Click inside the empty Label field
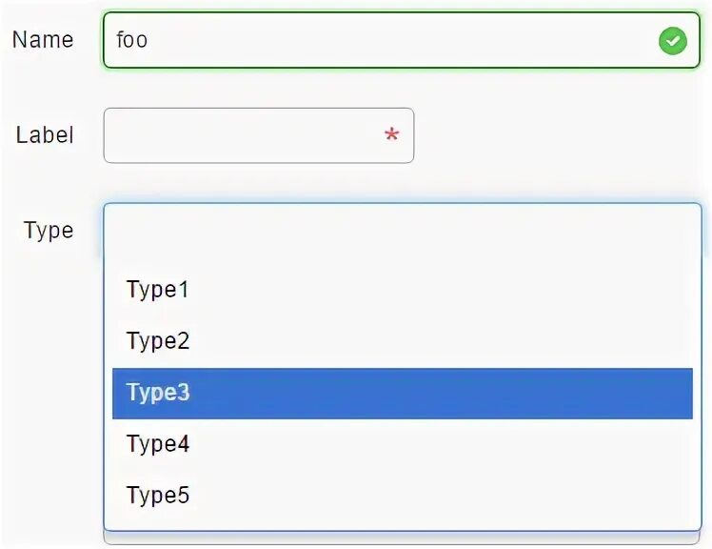 click(x=238, y=135)
